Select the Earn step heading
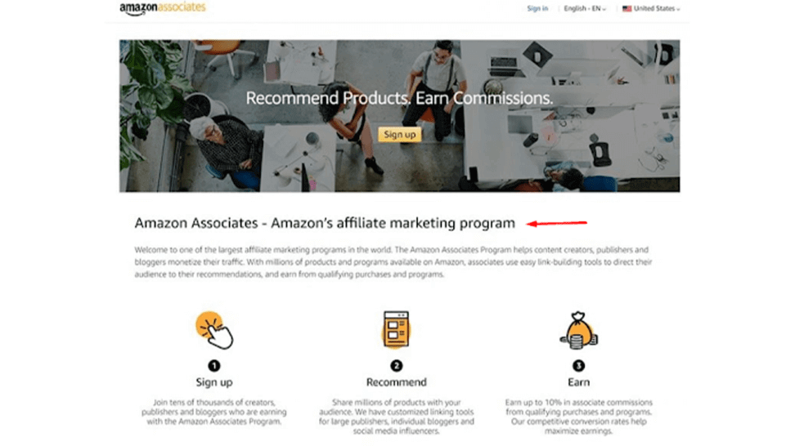 [578, 382]
